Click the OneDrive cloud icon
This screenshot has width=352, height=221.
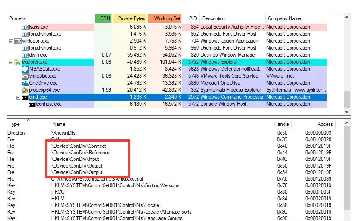coord(25,83)
